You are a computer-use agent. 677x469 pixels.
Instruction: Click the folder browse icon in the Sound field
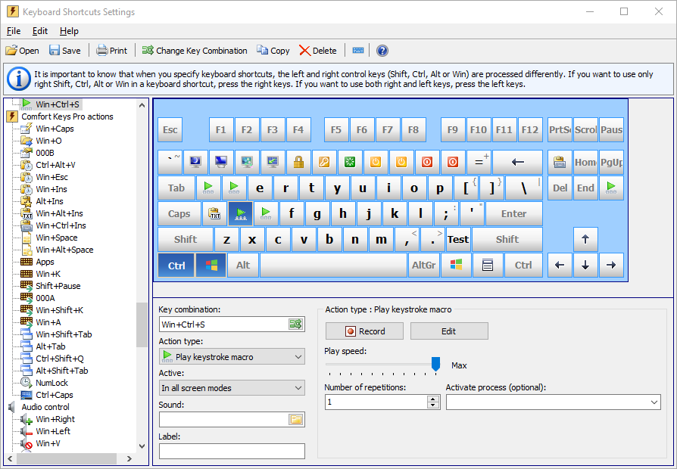295,419
